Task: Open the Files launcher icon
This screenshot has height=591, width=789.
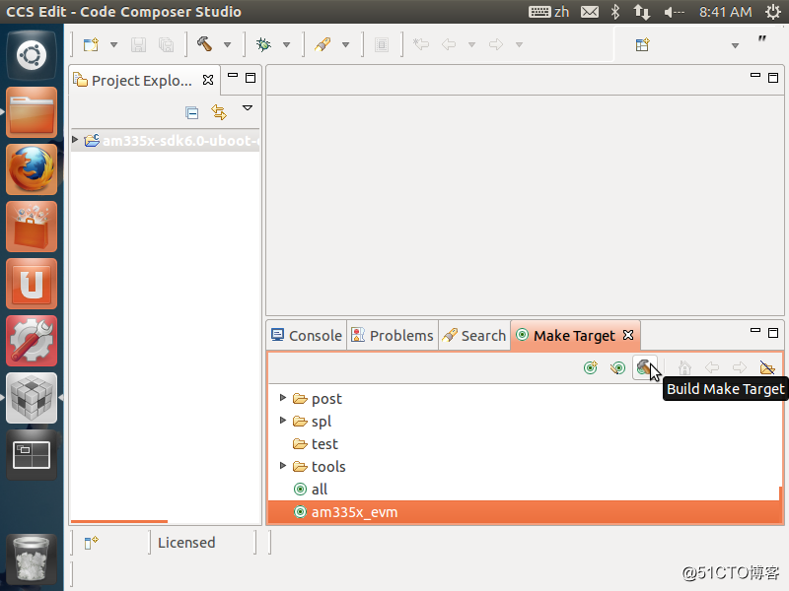Action: [32, 112]
